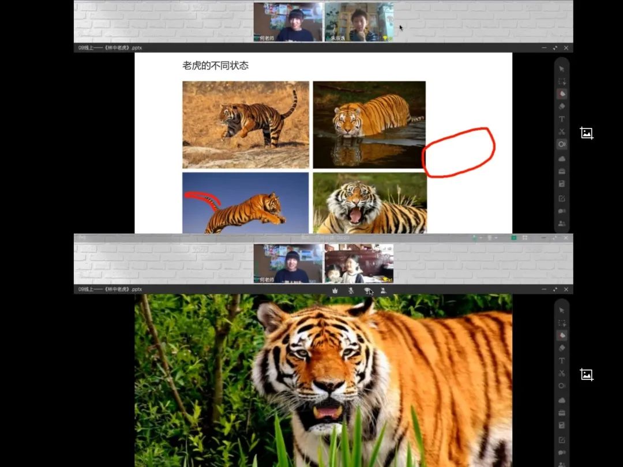Open the two-children student video tile
623x467 pixels.
pyautogui.click(x=359, y=263)
